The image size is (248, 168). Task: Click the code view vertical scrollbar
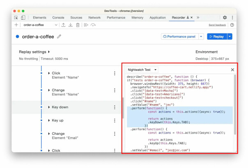[x=235, y=104]
